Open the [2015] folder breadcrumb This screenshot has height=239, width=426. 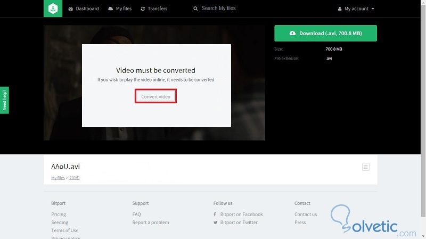74,178
